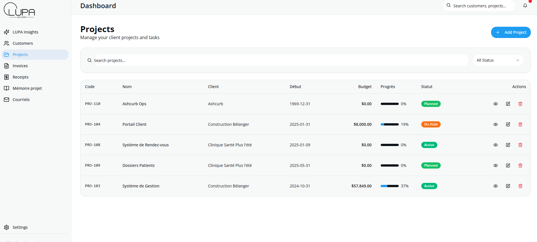The image size is (537, 242).
Task: Open Mémoire projet from sidebar
Action: [x=27, y=88]
